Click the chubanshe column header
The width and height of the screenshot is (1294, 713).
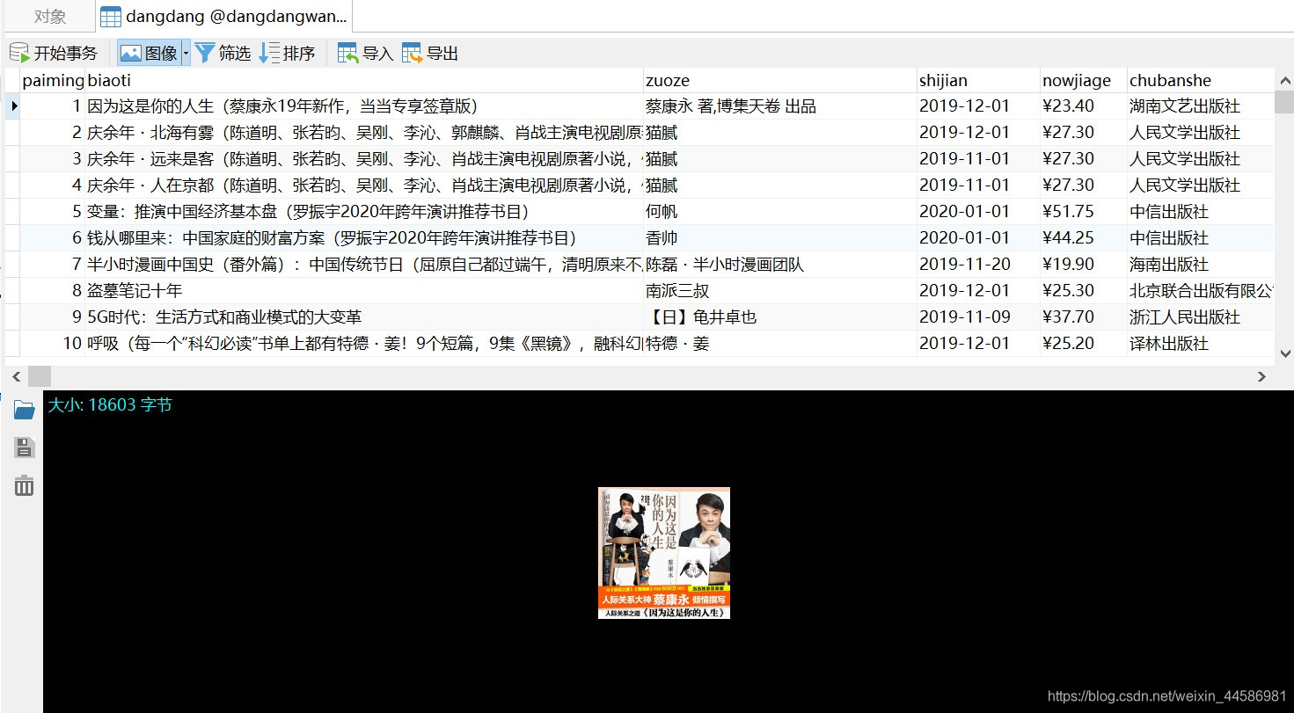coord(1201,81)
